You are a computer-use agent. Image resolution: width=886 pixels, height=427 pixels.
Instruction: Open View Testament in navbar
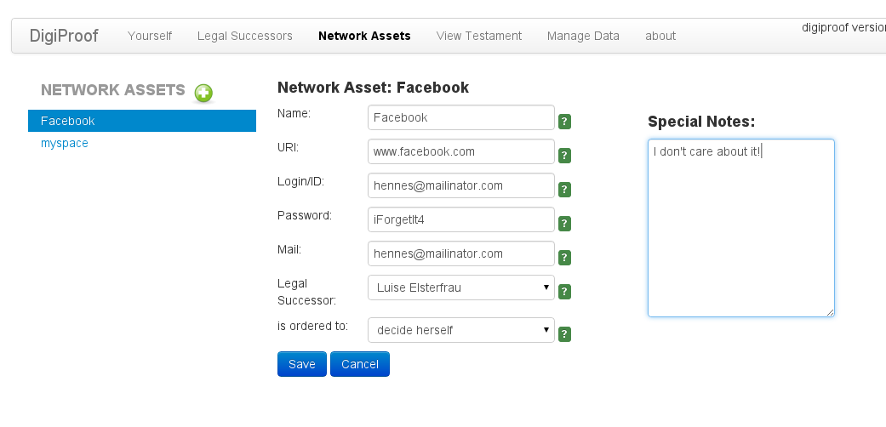point(479,36)
